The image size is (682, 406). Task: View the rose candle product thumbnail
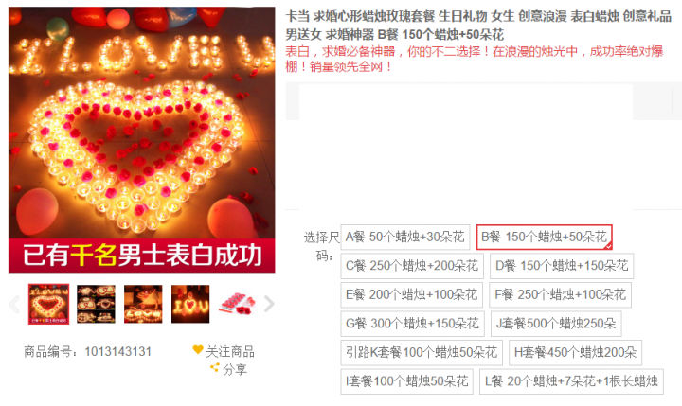[237, 304]
